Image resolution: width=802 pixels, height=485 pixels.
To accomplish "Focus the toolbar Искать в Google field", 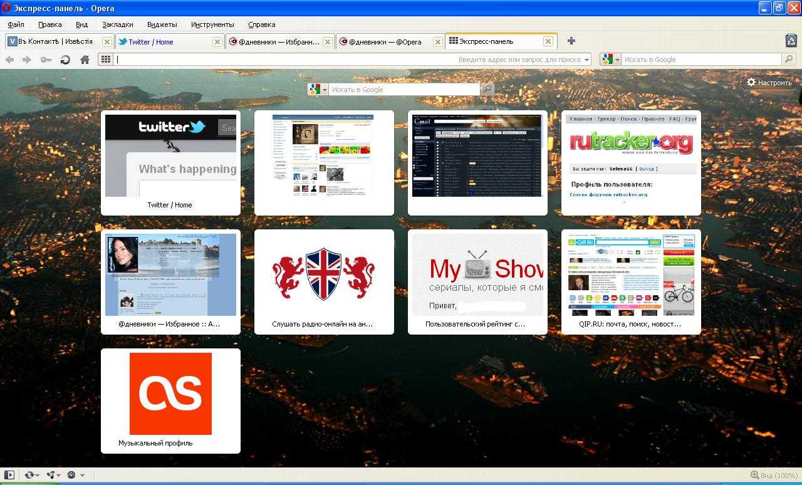I will point(702,60).
